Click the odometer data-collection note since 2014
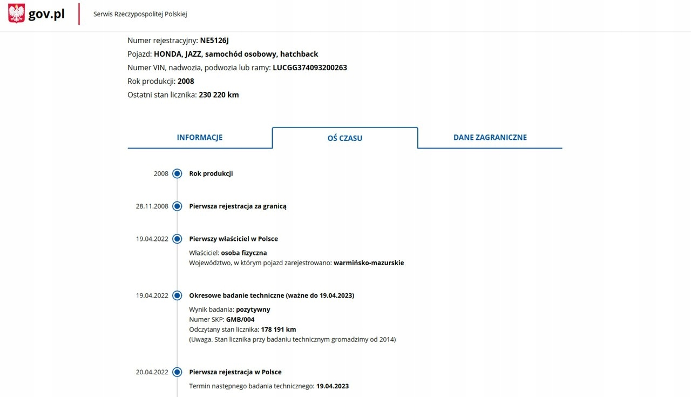691x397 pixels. point(293,339)
